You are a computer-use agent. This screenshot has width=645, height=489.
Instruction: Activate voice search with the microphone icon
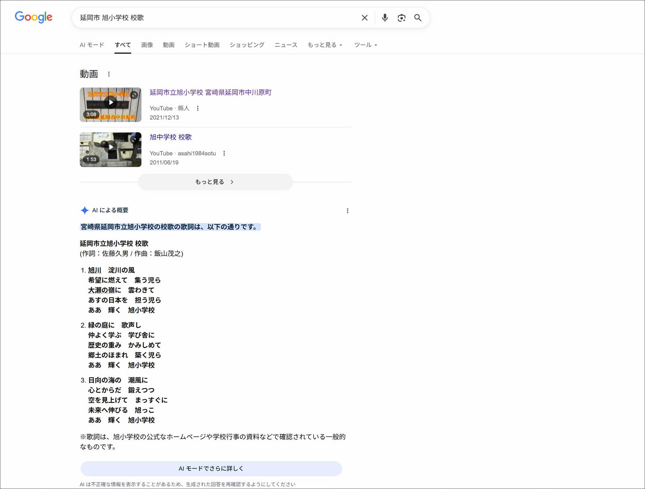coord(384,18)
